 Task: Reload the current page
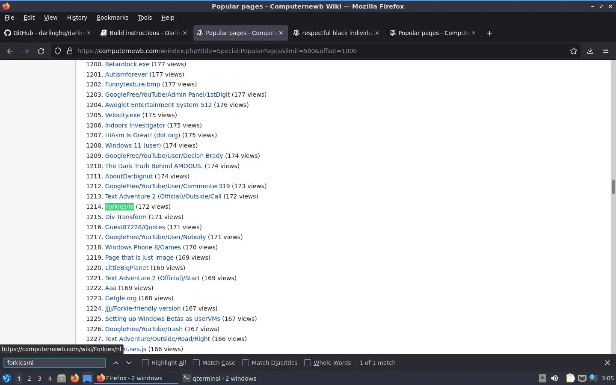point(41,51)
